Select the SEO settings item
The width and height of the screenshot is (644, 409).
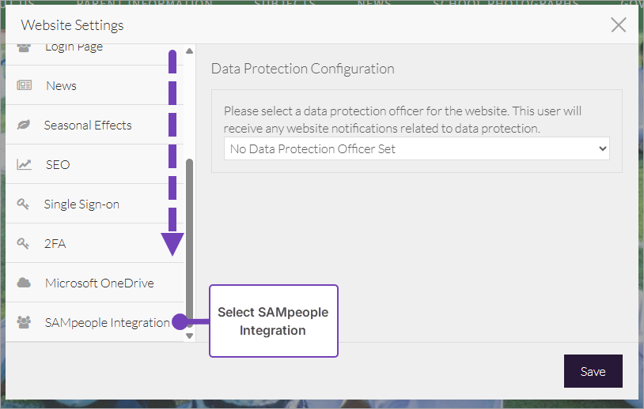point(58,164)
